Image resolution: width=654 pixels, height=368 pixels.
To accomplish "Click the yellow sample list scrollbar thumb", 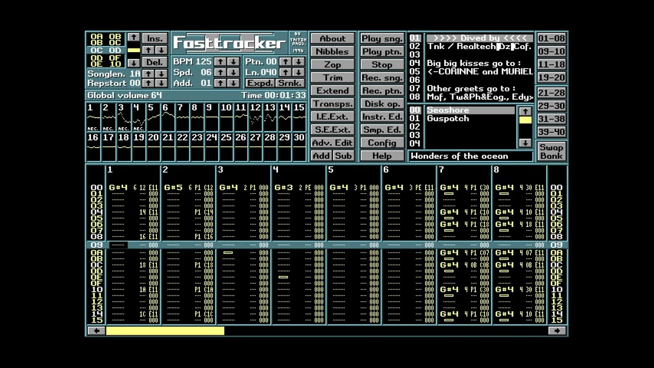I will [525, 120].
